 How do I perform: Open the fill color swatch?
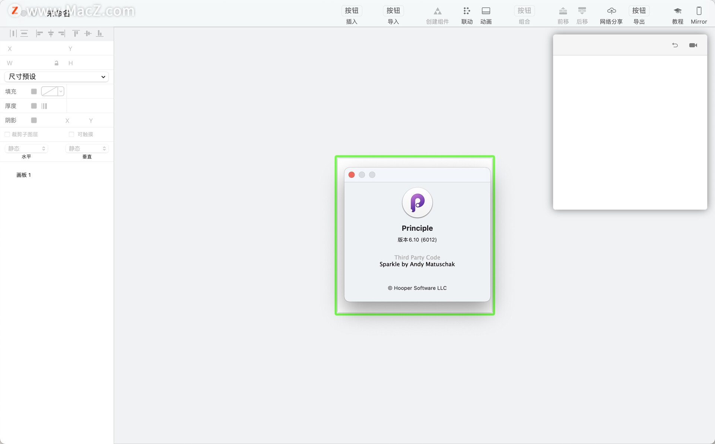click(x=49, y=91)
